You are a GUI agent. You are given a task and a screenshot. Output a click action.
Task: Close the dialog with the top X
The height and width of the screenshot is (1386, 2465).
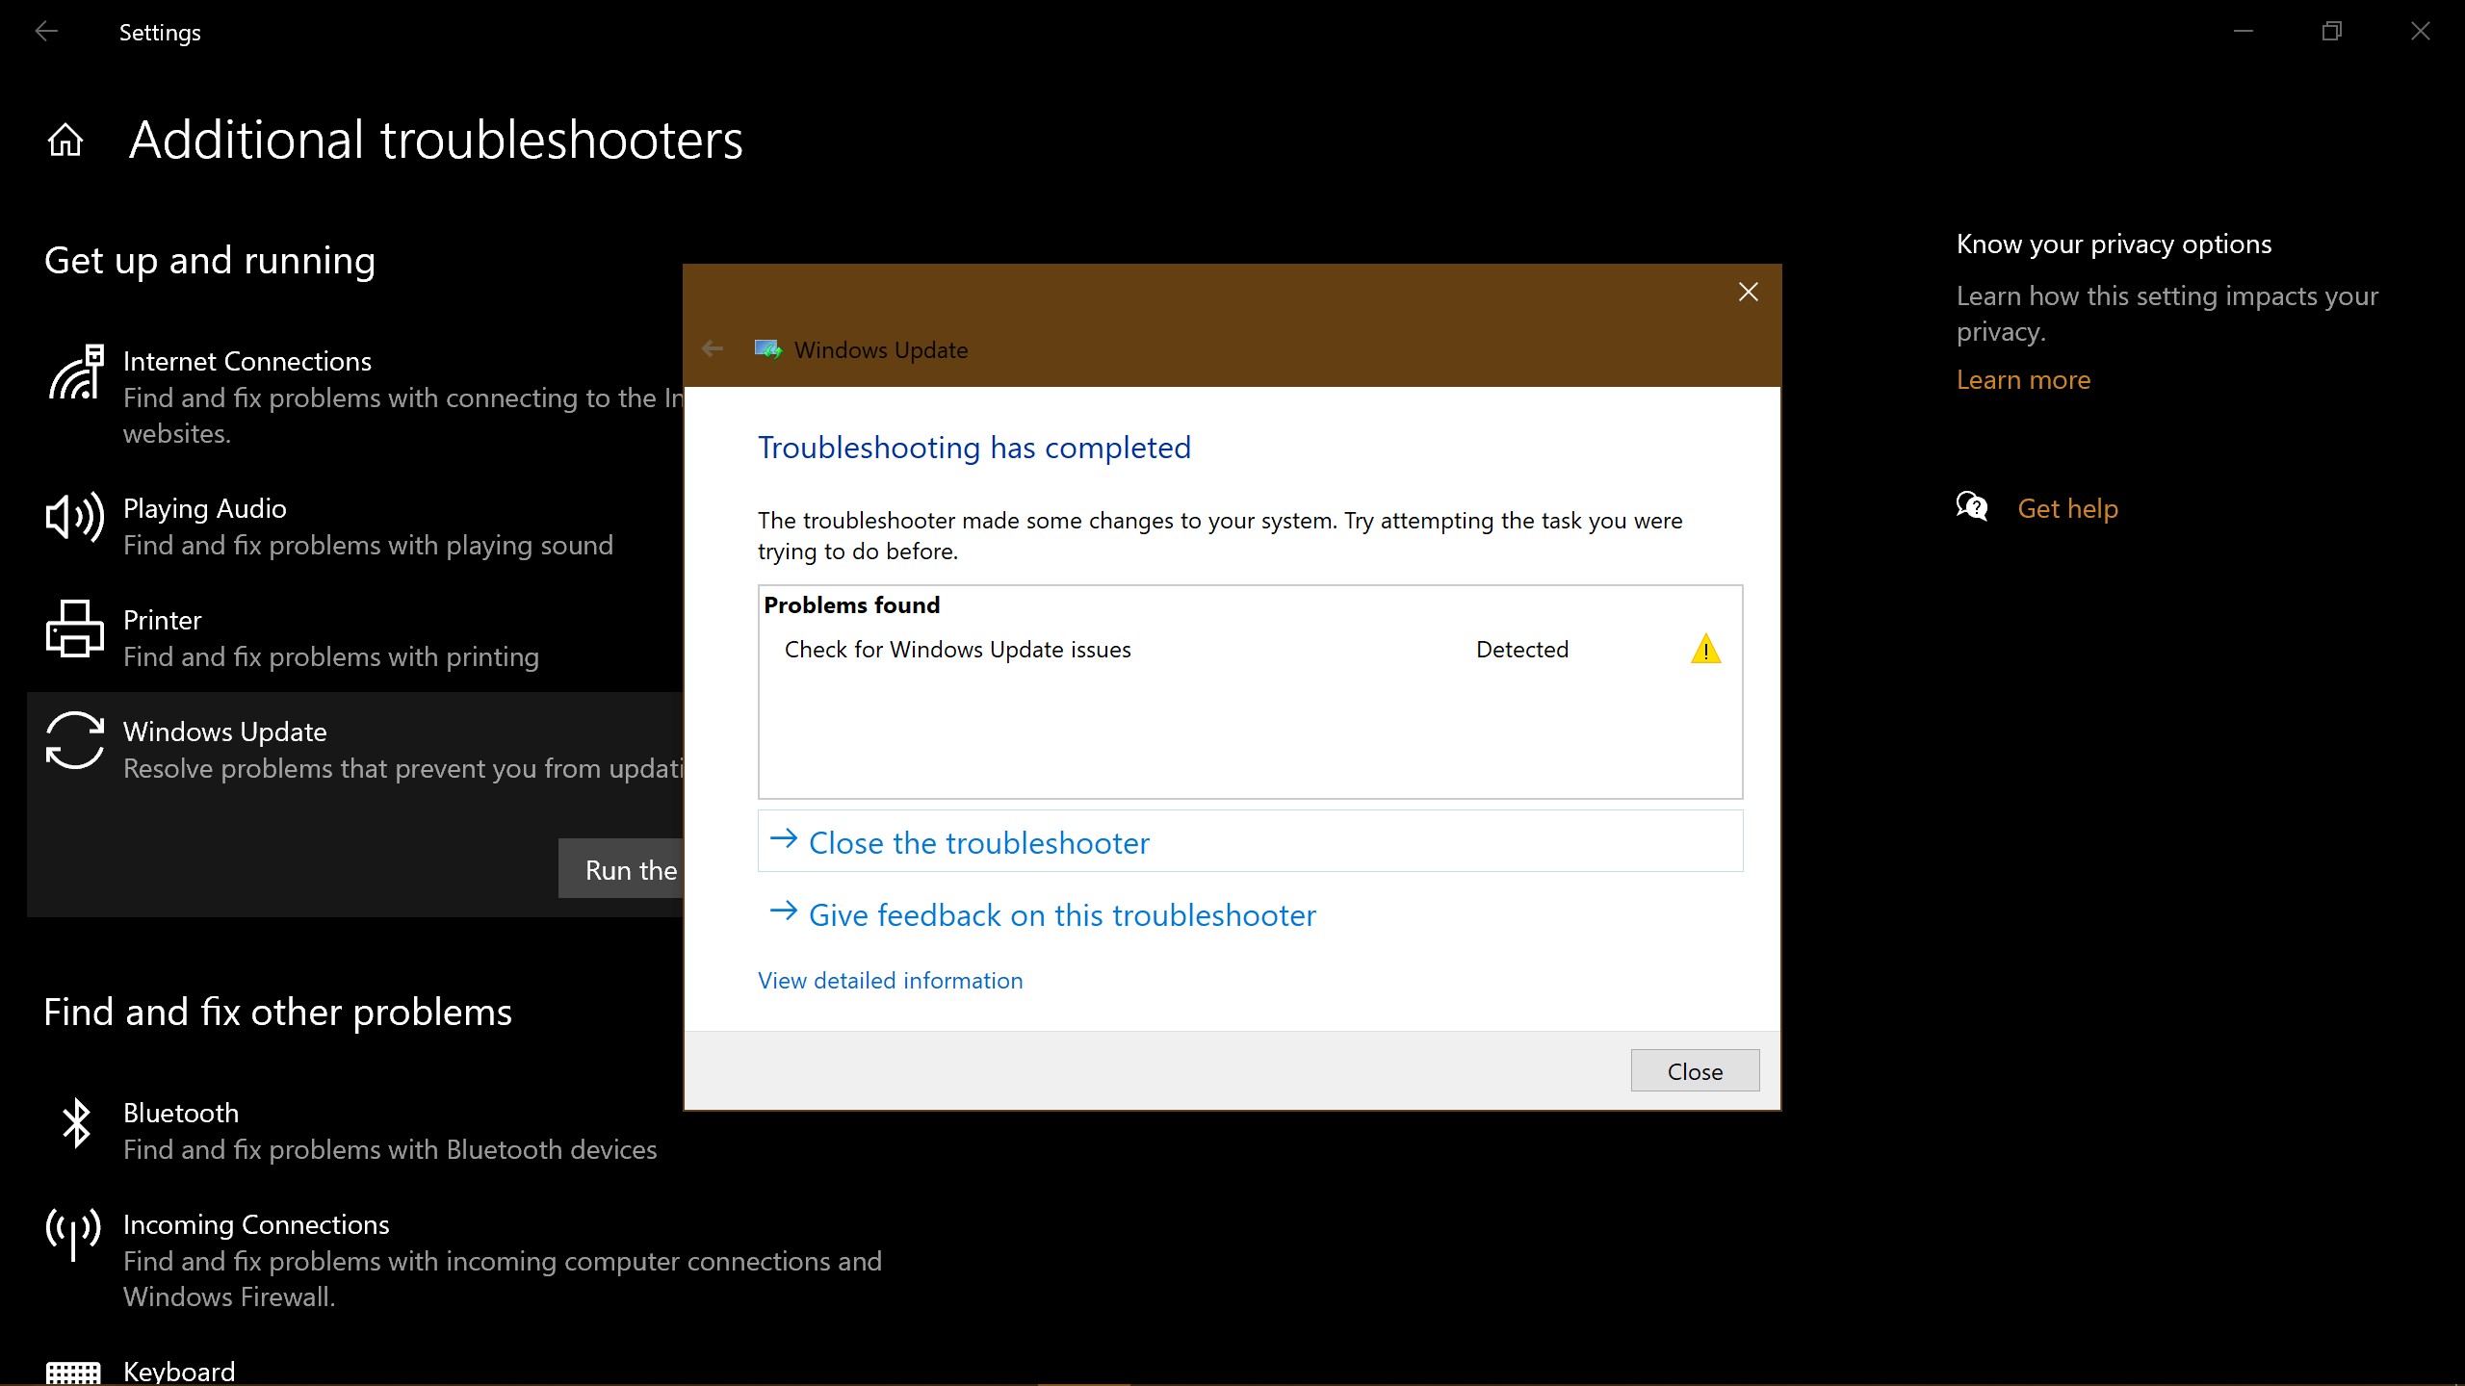tap(1749, 292)
